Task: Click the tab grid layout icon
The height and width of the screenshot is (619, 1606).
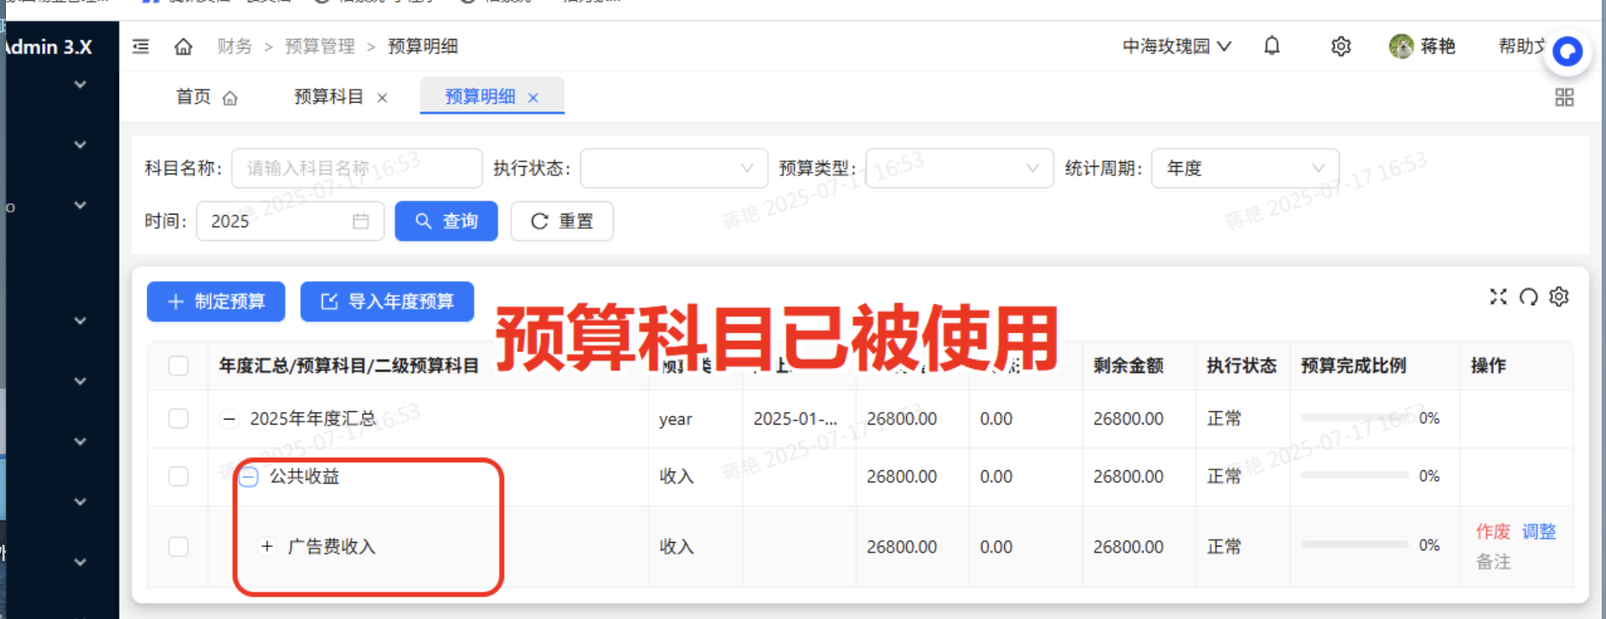Action: (x=1564, y=97)
